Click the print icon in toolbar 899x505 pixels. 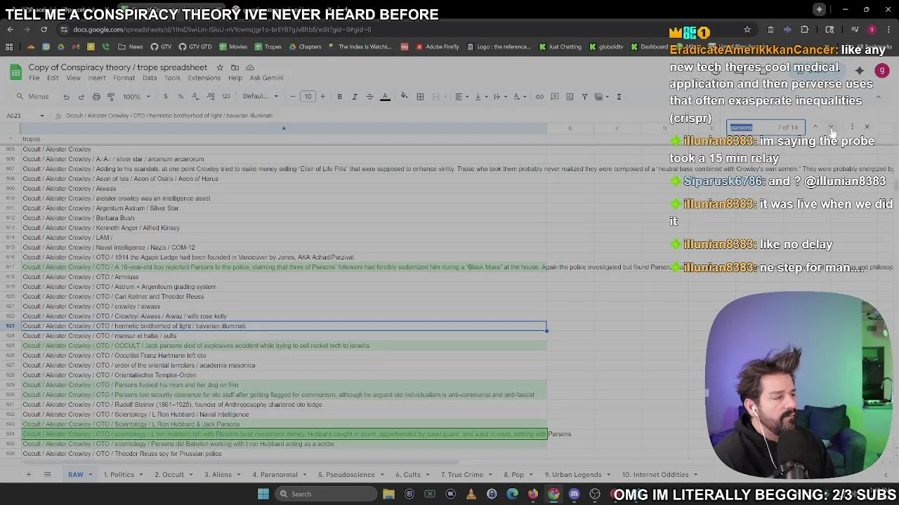pos(96,97)
